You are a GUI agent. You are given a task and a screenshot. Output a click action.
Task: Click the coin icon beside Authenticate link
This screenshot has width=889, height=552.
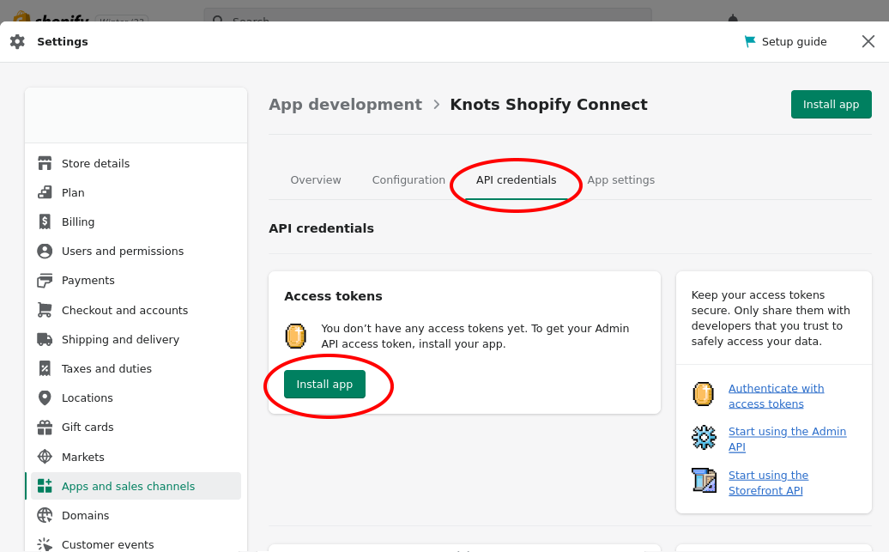tap(703, 394)
